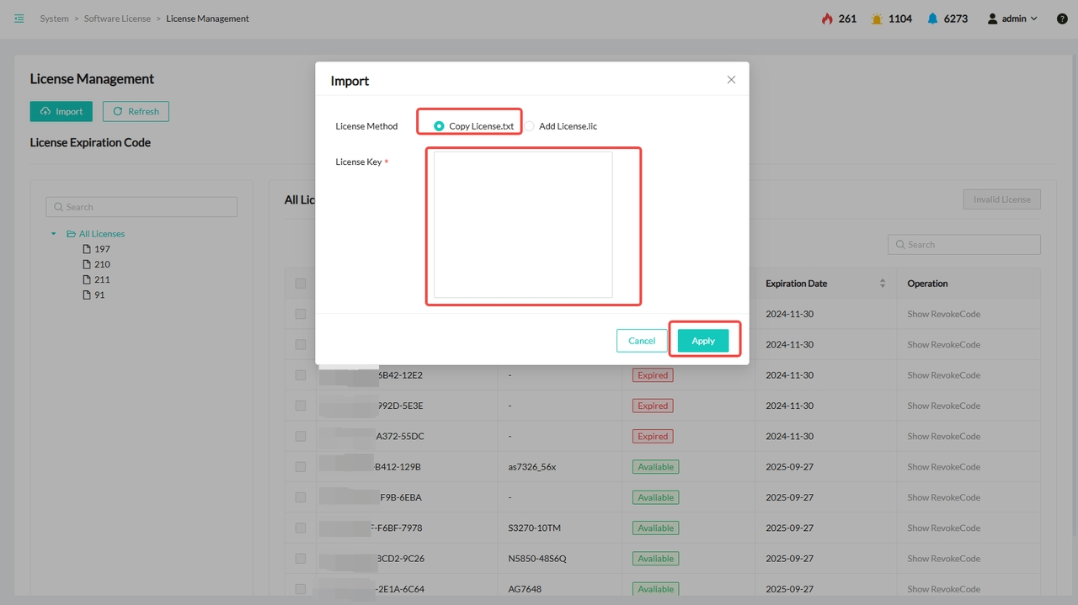Image resolution: width=1078 pixels, height=605 pixels.
Task: Select the Copy License.txt radio option
Action: tap(439, 126)
